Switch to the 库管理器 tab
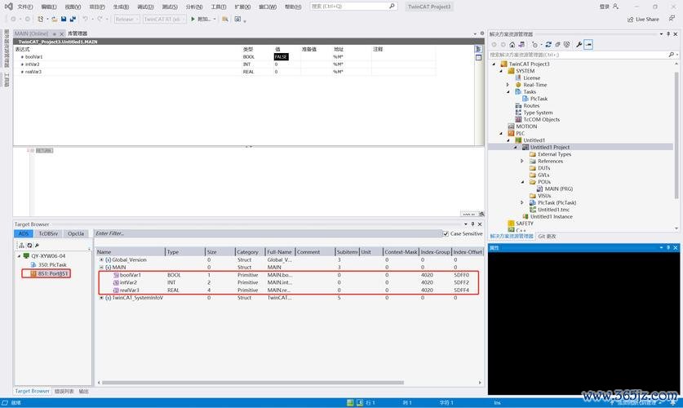 coord(78,33)
